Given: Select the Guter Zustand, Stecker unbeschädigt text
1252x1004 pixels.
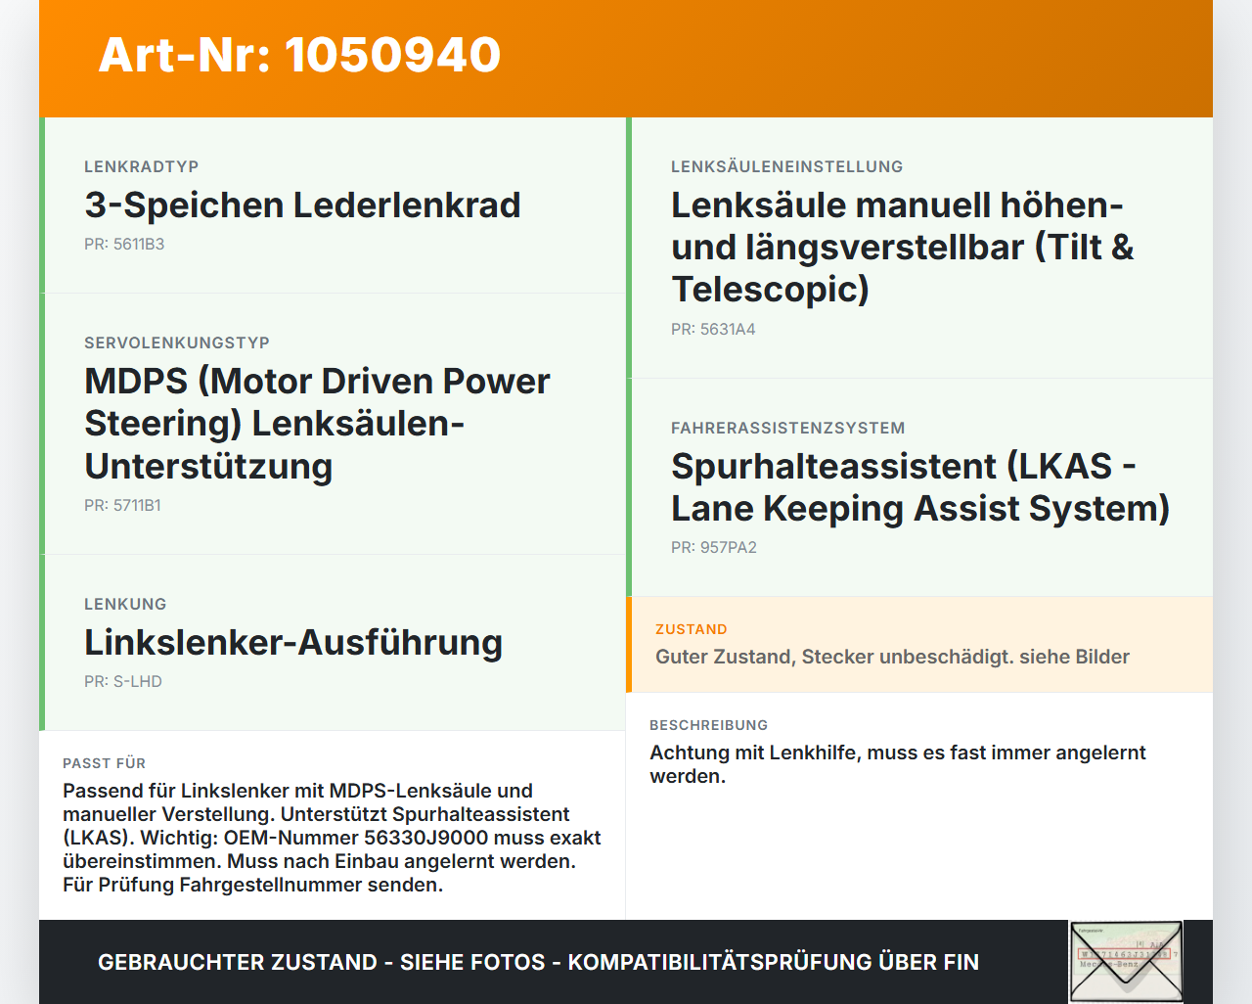Looking at the screenshot, I should pos(892,657).
